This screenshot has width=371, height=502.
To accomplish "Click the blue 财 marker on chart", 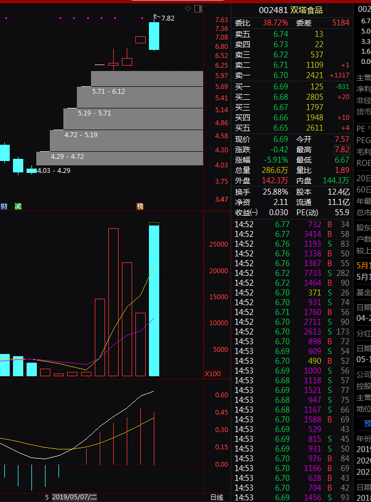I will 4,206.
